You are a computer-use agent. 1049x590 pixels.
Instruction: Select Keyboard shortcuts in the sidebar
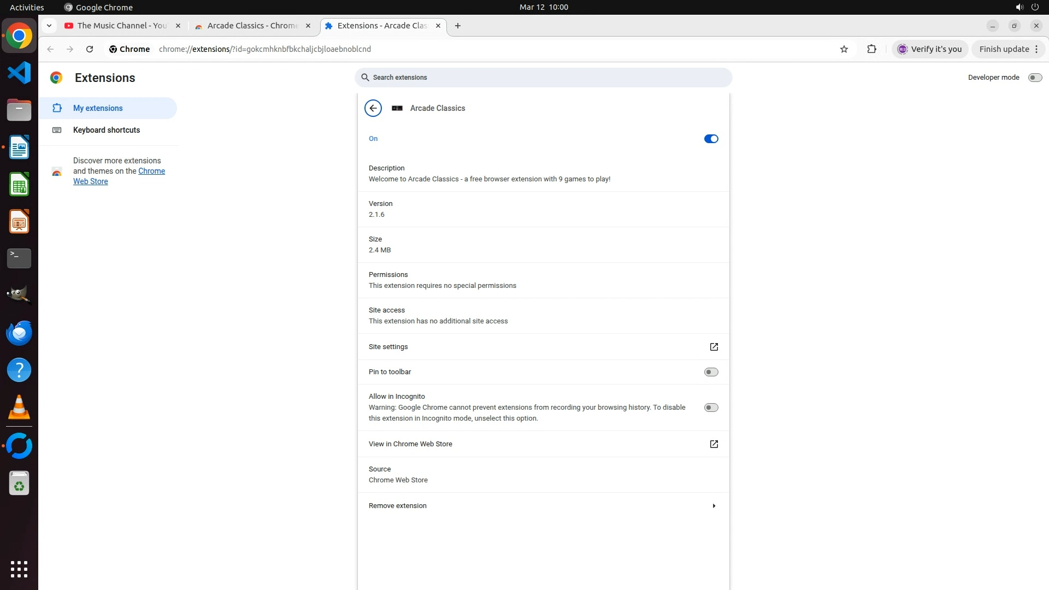(x=107, y=130)
